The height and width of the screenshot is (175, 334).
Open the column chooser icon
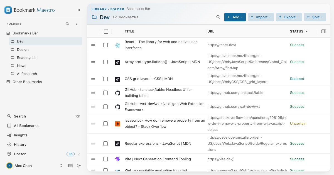(324, 31)
